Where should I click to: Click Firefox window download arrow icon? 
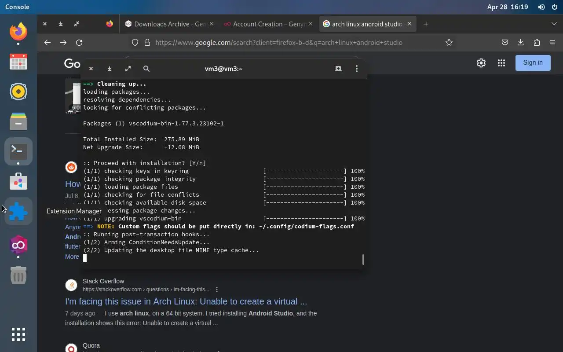(61, 24)
